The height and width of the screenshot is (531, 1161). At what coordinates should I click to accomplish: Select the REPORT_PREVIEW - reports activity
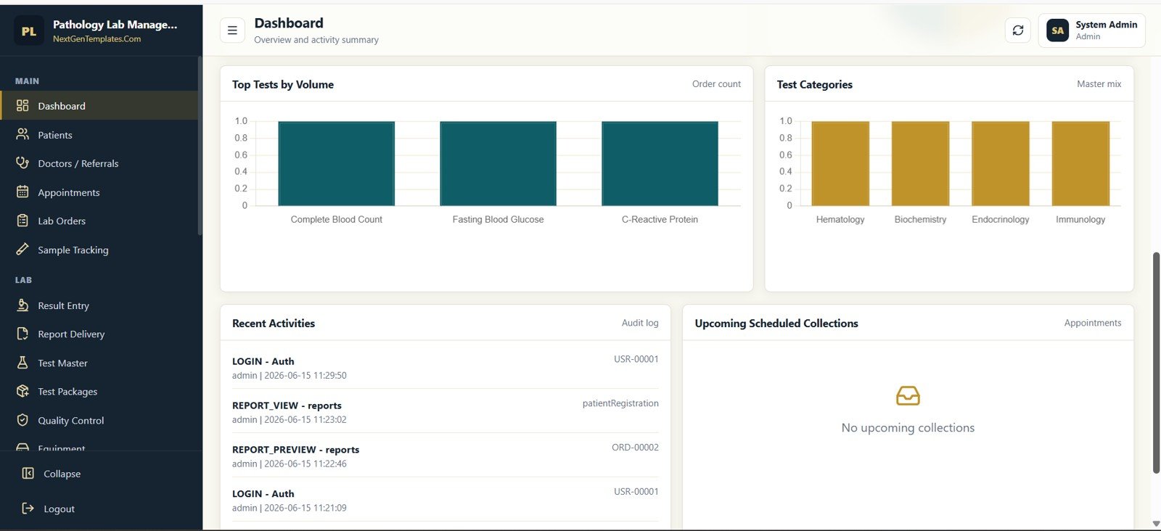pyautogui.click(x=446, y=456)
